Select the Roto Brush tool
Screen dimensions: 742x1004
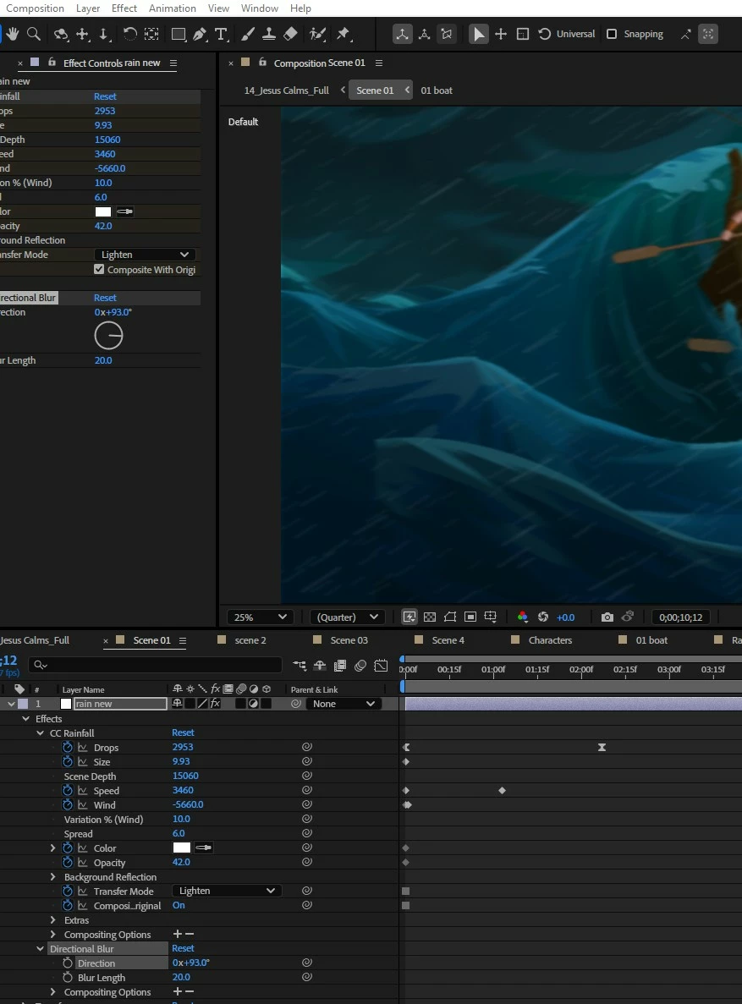318,34
